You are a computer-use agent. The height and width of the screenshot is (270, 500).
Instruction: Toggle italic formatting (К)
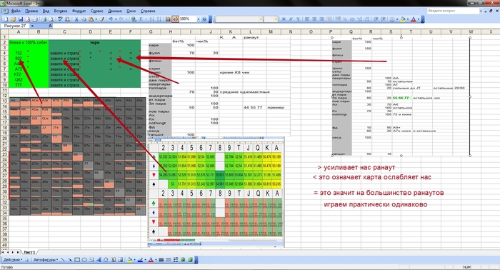coord(291,19)
